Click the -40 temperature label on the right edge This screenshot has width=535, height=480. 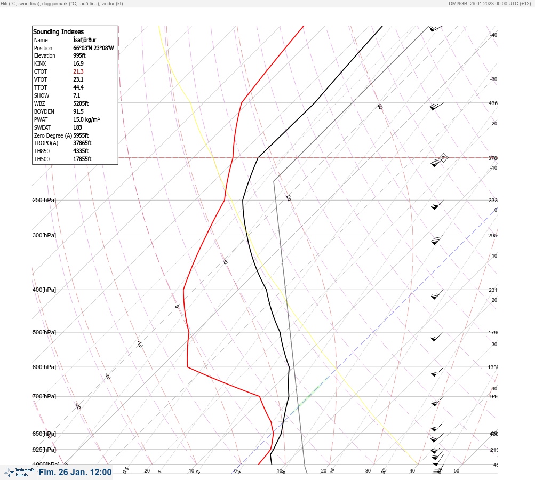click(x=493, y=35)
